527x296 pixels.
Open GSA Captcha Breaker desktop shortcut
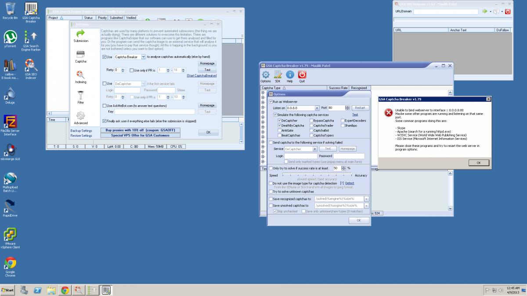pos(31,12)
